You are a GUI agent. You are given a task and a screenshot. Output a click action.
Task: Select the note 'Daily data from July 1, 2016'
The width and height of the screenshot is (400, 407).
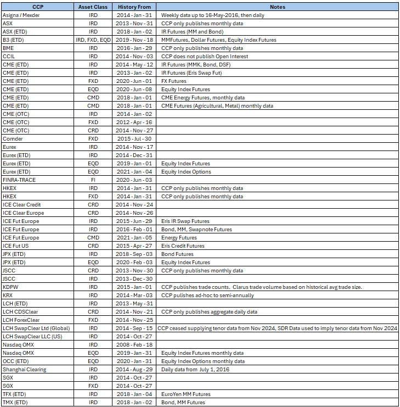click(278, 370)
